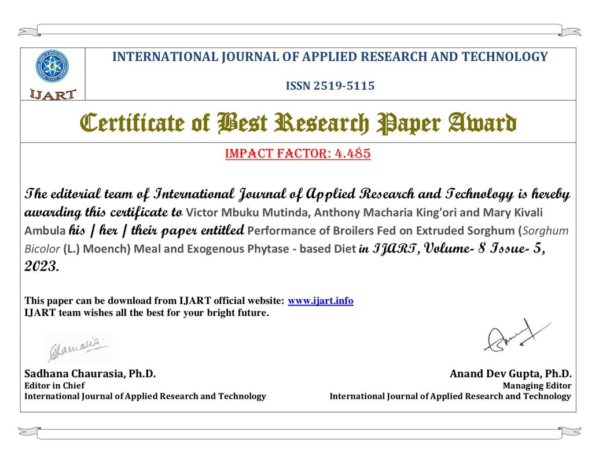Select the journal title heading text
This screenshot has width=599, height=463.
(330, 57)
